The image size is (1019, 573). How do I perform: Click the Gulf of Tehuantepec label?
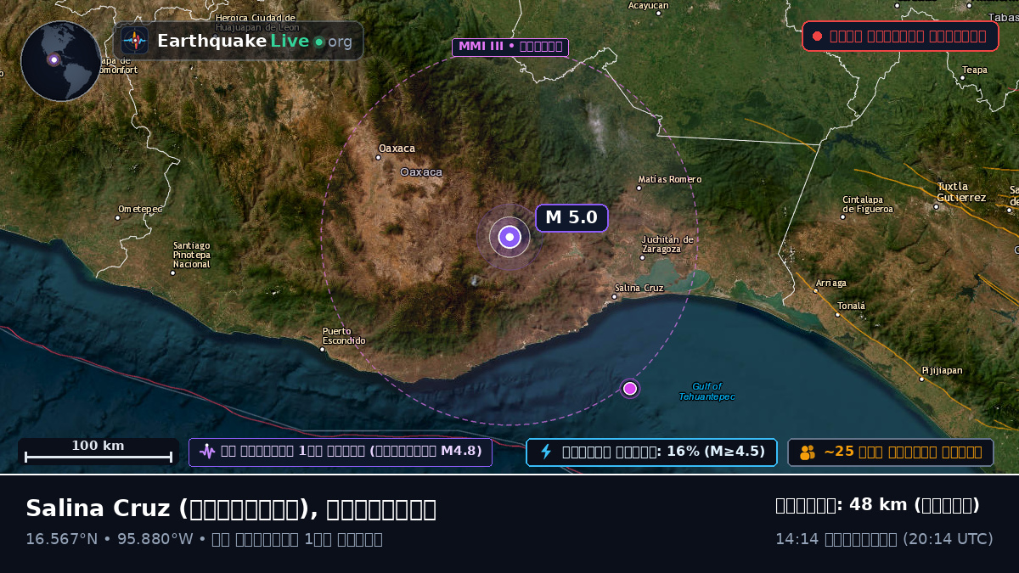(707, 391)
